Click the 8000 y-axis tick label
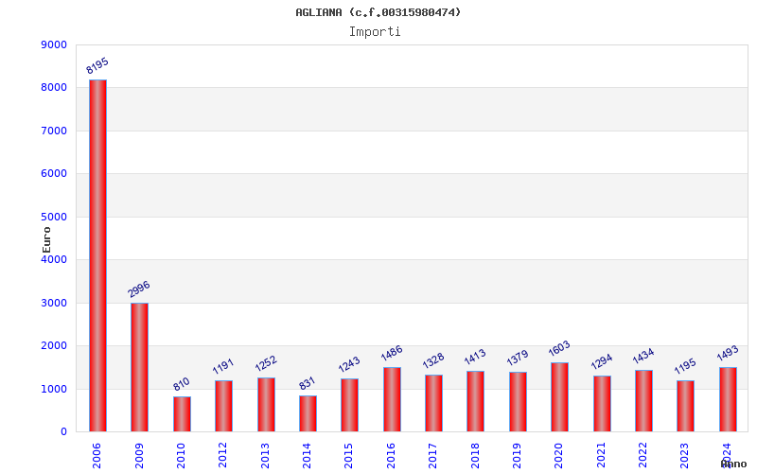The height and width of the screenshot is (473, 757). pos(54,88)
